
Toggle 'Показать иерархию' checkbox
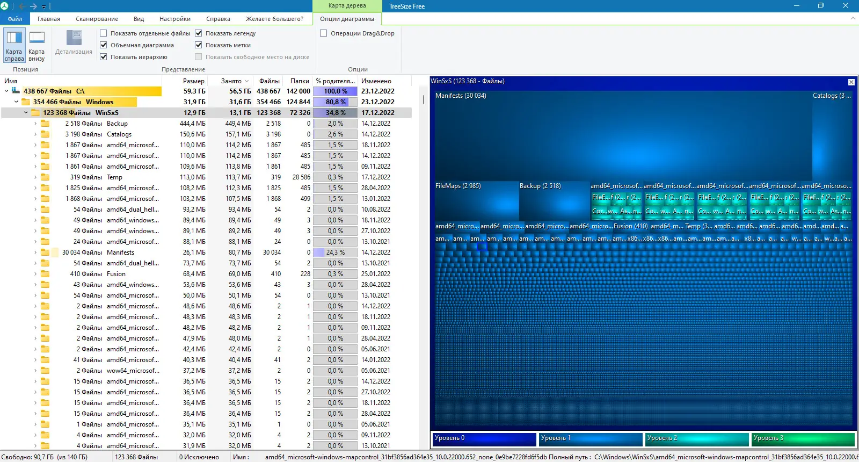[104, 57]
